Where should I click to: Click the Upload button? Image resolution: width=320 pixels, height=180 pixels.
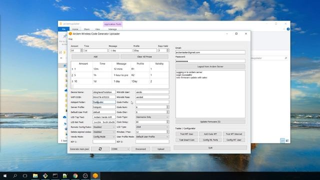pyautogui.click(x=161, y=149)
